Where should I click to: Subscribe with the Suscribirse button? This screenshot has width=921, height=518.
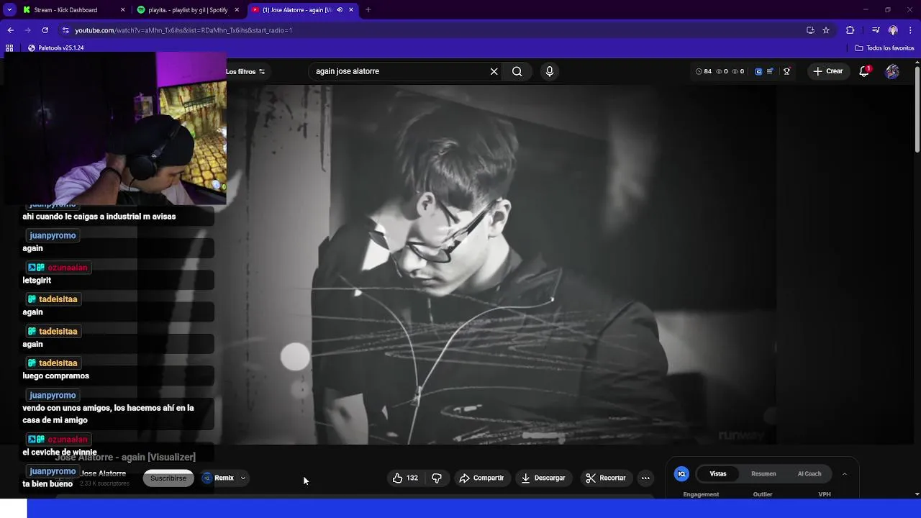coord(168,478)
